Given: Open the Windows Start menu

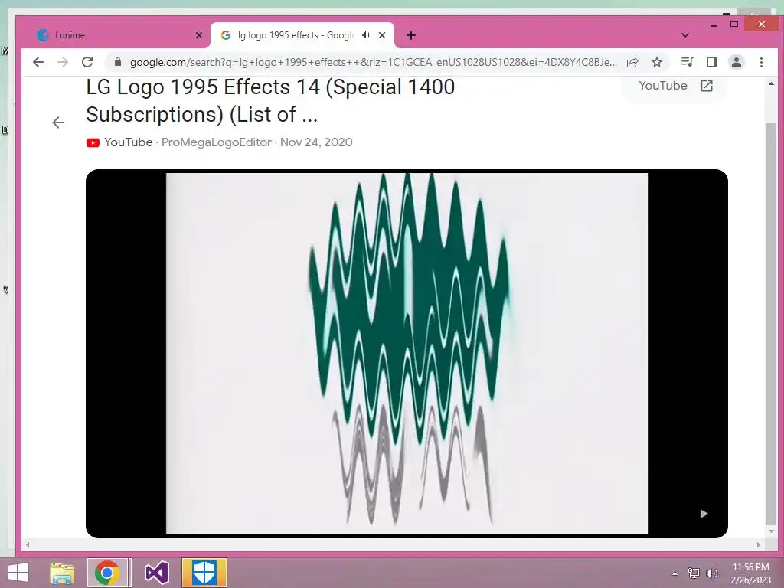Looking at the screenshot, I should [18, 573].
